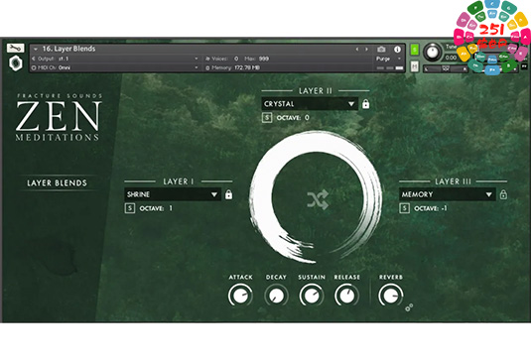Viewport: 531px width, 360px height.
Task: Click the Fracture Sounds hexagon logo icon
Action: click(x=16, y=63)
